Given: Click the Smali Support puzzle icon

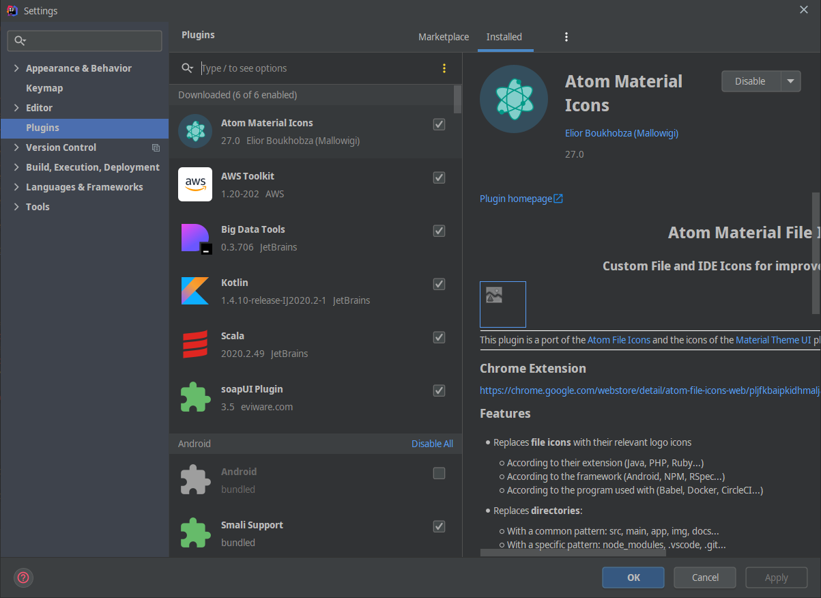Looking at the screenshot, I should (195, 533).
